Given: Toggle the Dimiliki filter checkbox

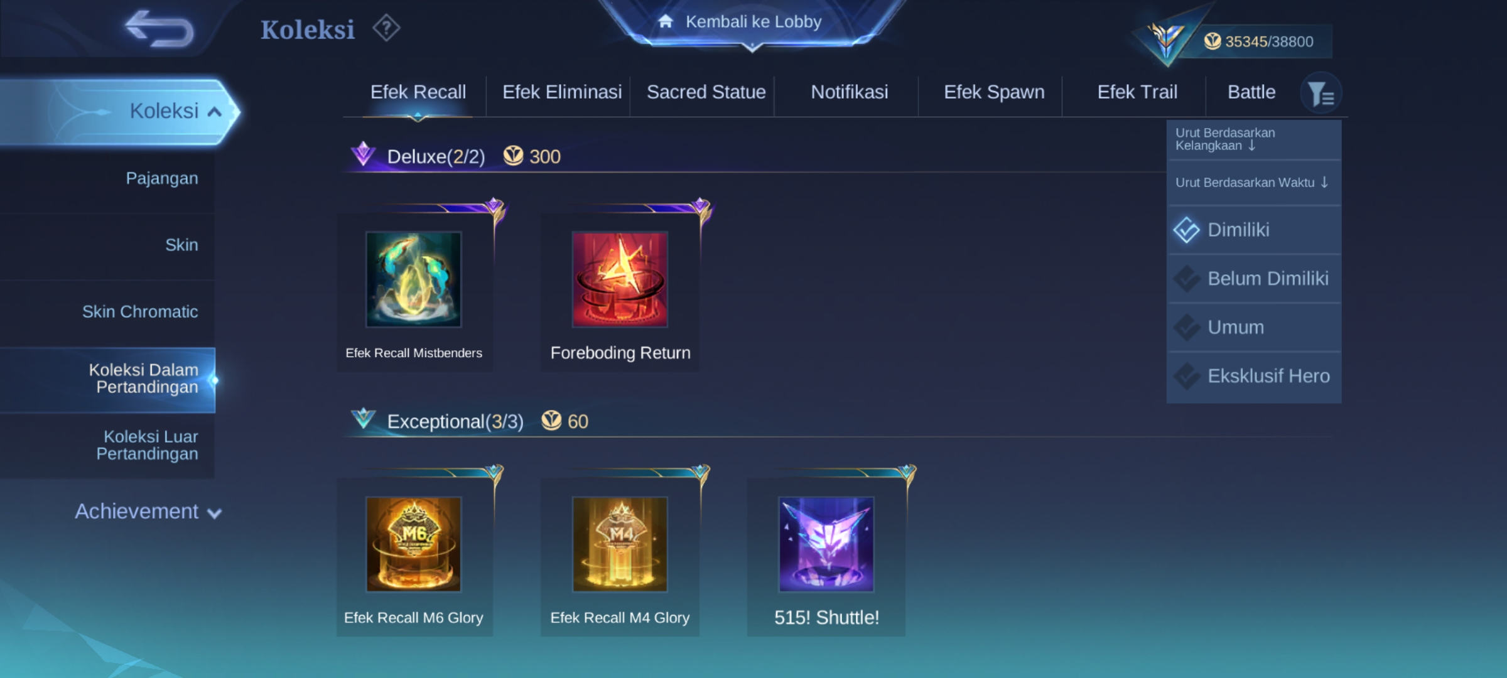Looking at the screenshot, I should (x=1187, y=230).
